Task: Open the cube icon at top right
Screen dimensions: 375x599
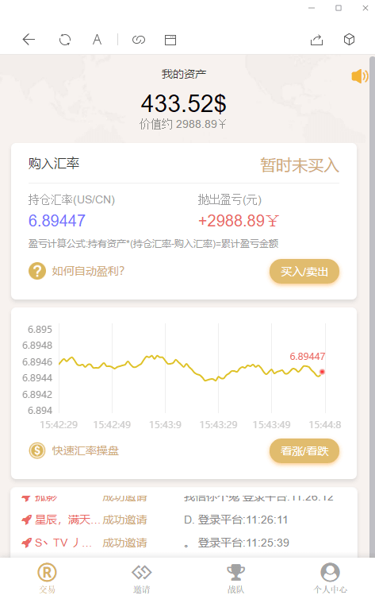Action: tap(349, 40)
